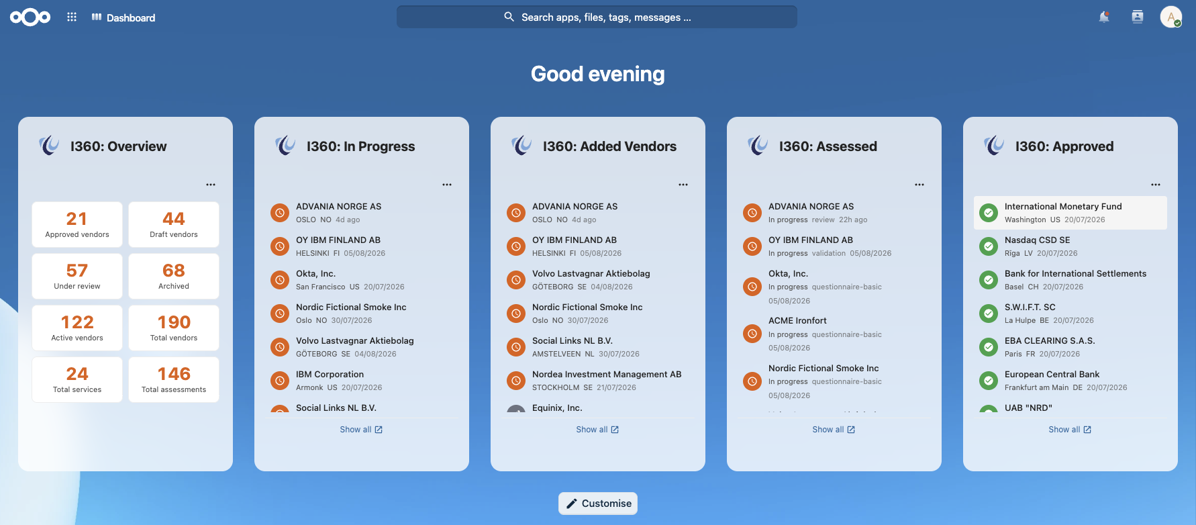This screenshot has height=525, width=1196.
Task: Click clock icon for ACME Ironfort
Action: [x=752, y=334]
